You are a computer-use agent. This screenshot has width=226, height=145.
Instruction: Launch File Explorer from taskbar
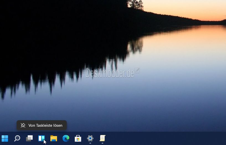[x=54, y=138]
